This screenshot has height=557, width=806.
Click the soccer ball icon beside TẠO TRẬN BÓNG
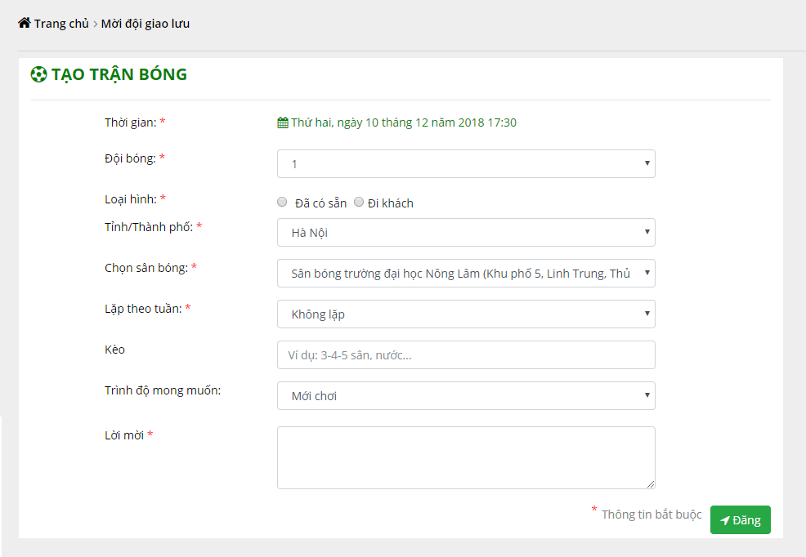click(38, 74)
